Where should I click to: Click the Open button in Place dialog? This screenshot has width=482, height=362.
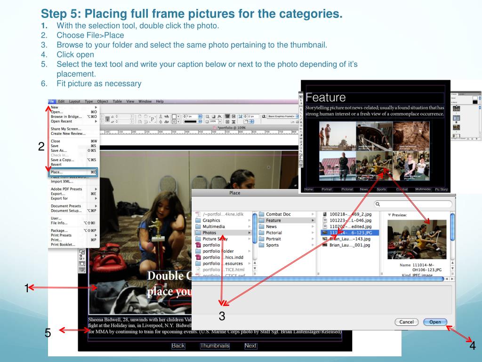(x=435, y=322)
